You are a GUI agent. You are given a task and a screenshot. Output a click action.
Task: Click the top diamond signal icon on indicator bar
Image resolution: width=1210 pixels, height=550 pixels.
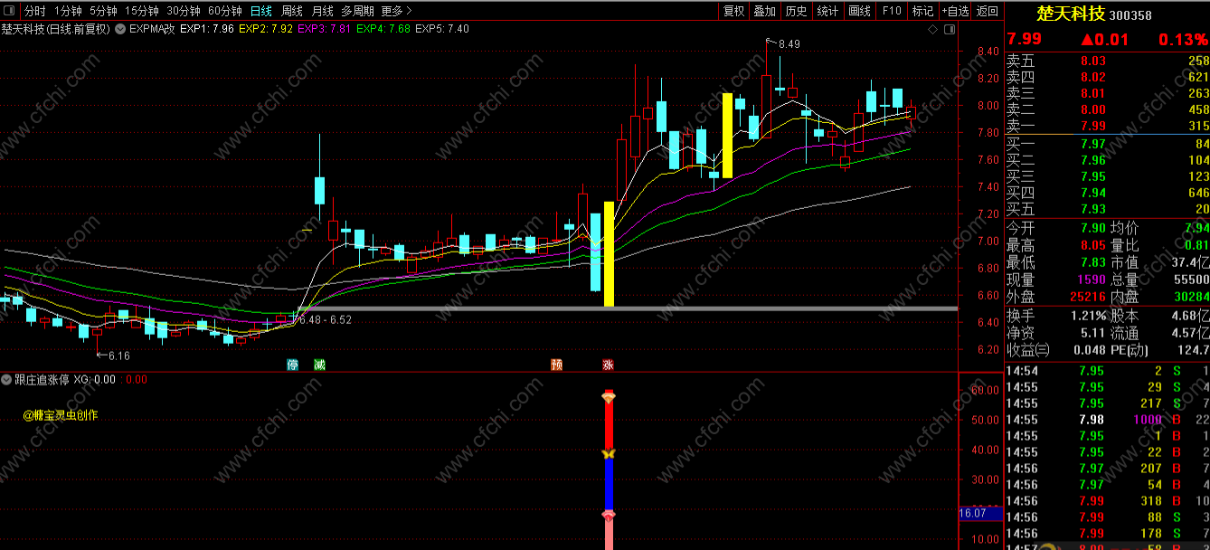(x=609, y=397)
